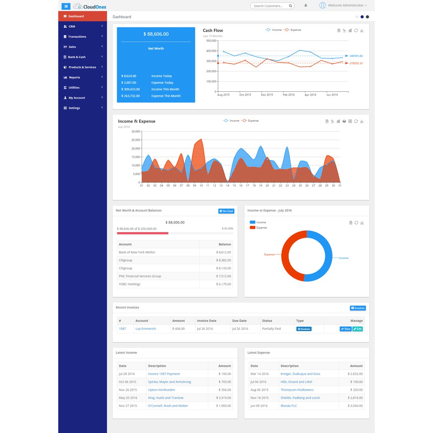Click the net worth goal progress bar
Image resolution: width=433 pixels, height=433 pixels.
coord(175,233)
